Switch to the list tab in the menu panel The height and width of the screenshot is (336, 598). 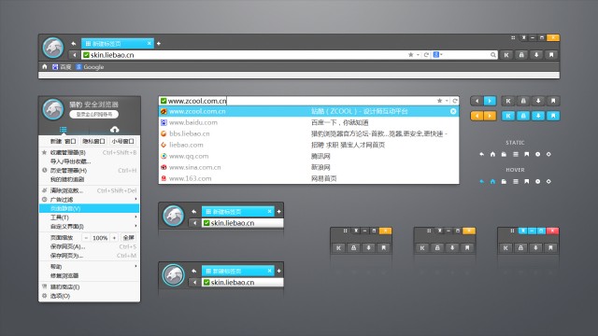point(64,130)
